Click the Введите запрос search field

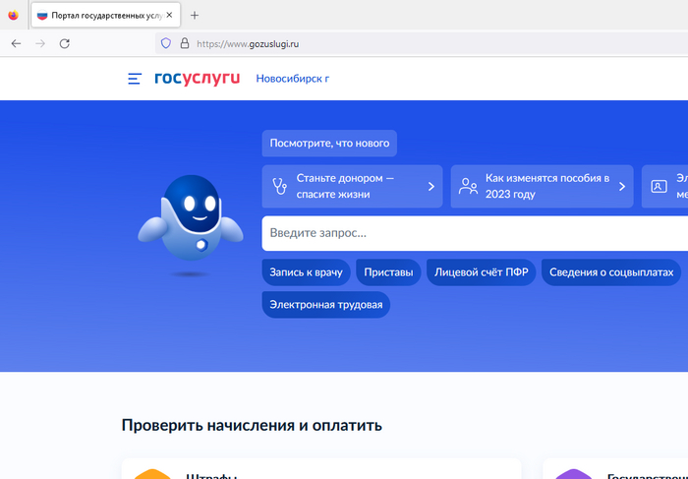pyautogui.click(x=475, y=233)
